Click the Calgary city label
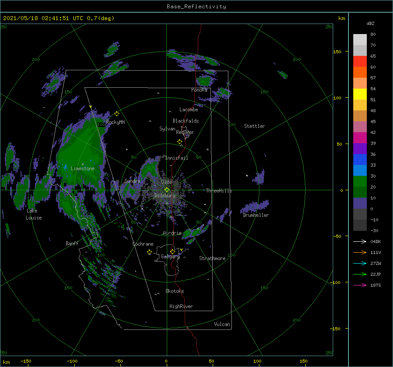 (x=170, y=257)
